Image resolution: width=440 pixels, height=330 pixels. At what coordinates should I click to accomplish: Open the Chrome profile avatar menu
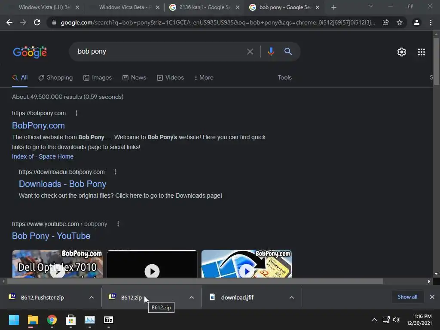(x=417, y=22)
